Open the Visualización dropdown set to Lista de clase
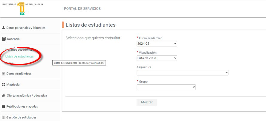Screen dimensions: 266x121 [157, 58]
